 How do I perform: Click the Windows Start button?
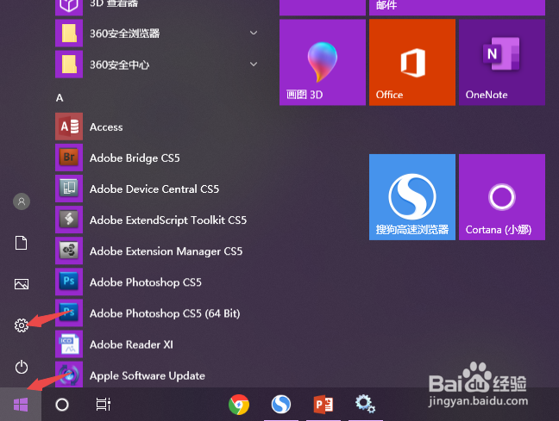(x=21, y=405)
